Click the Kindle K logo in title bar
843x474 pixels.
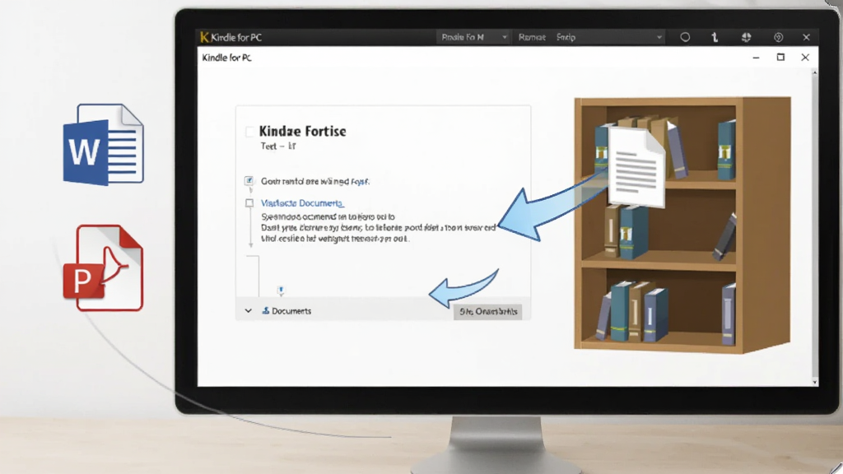tap(204, 37)
